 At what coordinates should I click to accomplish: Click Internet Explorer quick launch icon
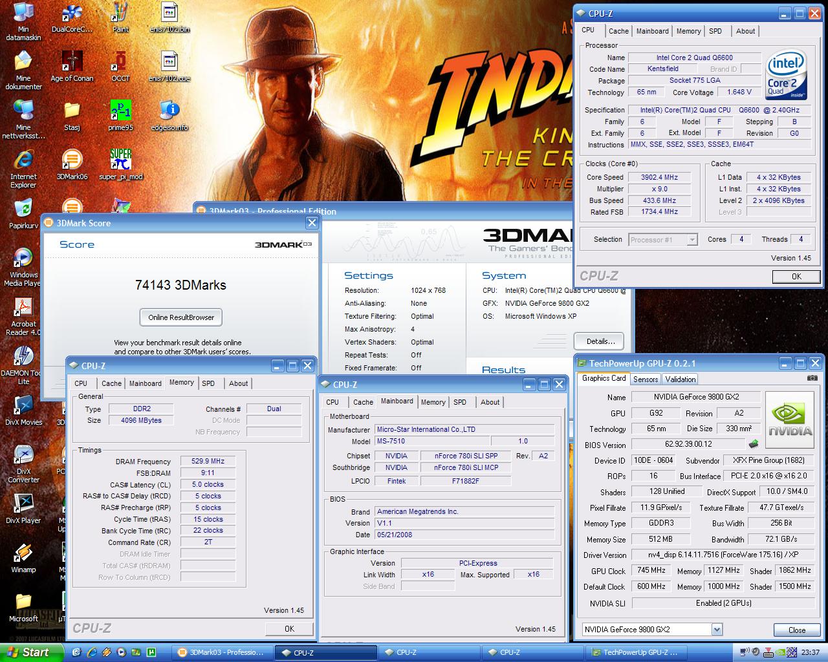point(91,652)
